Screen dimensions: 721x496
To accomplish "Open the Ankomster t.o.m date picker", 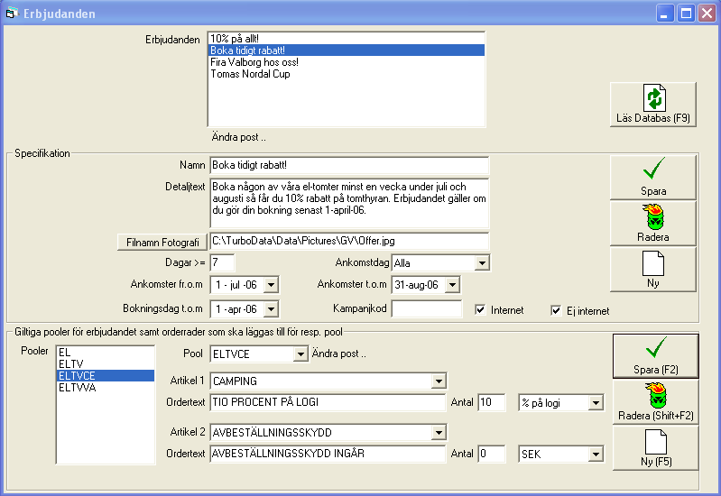I will 452,285.
